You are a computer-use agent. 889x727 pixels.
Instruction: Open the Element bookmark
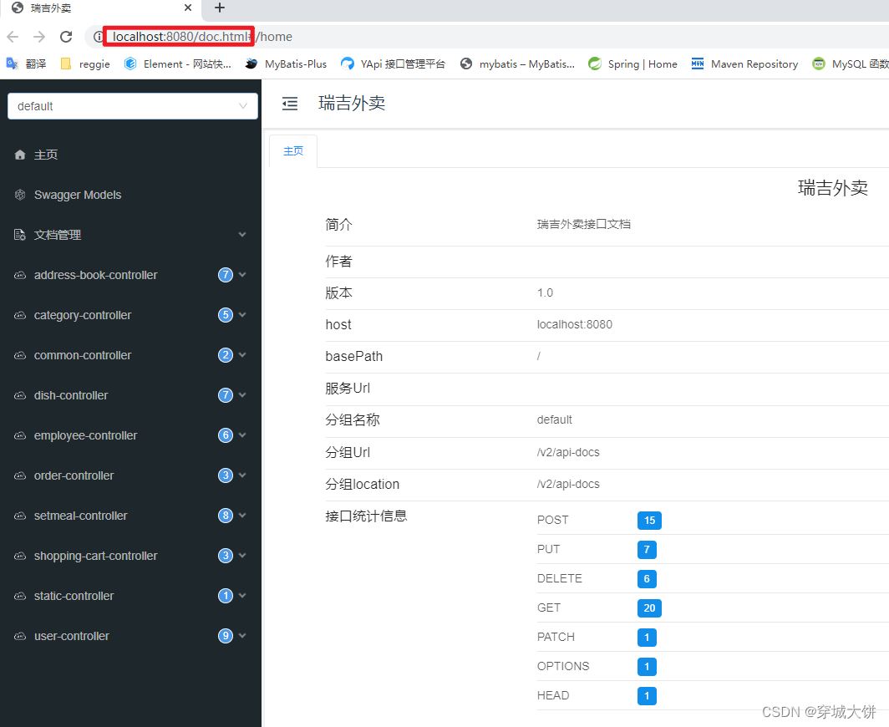[178, 64]
